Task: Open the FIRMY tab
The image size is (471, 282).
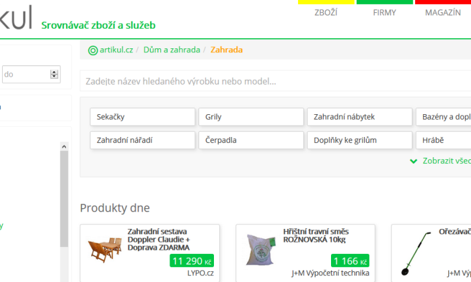Action: pyautogui.click(x=384, y=13)
